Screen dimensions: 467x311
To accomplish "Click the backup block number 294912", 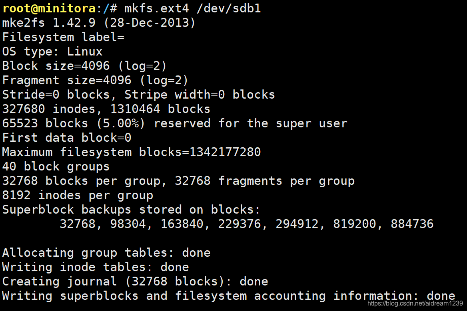I will tap(297, 224).
